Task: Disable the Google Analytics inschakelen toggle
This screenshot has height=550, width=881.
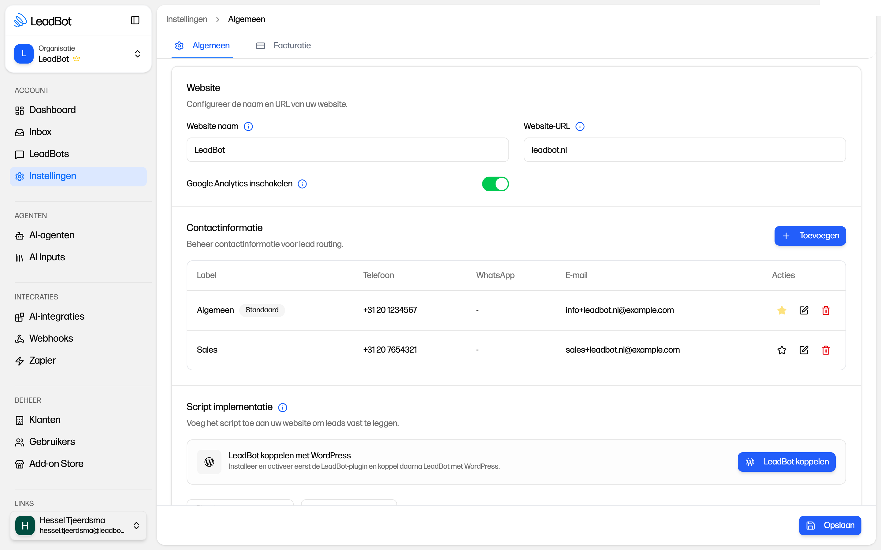Action: [495, 184]
